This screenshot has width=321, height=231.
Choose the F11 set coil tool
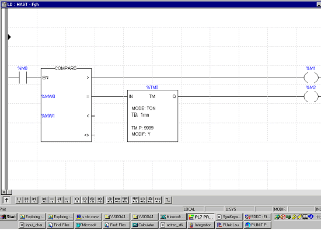click(x=92, y=200)
